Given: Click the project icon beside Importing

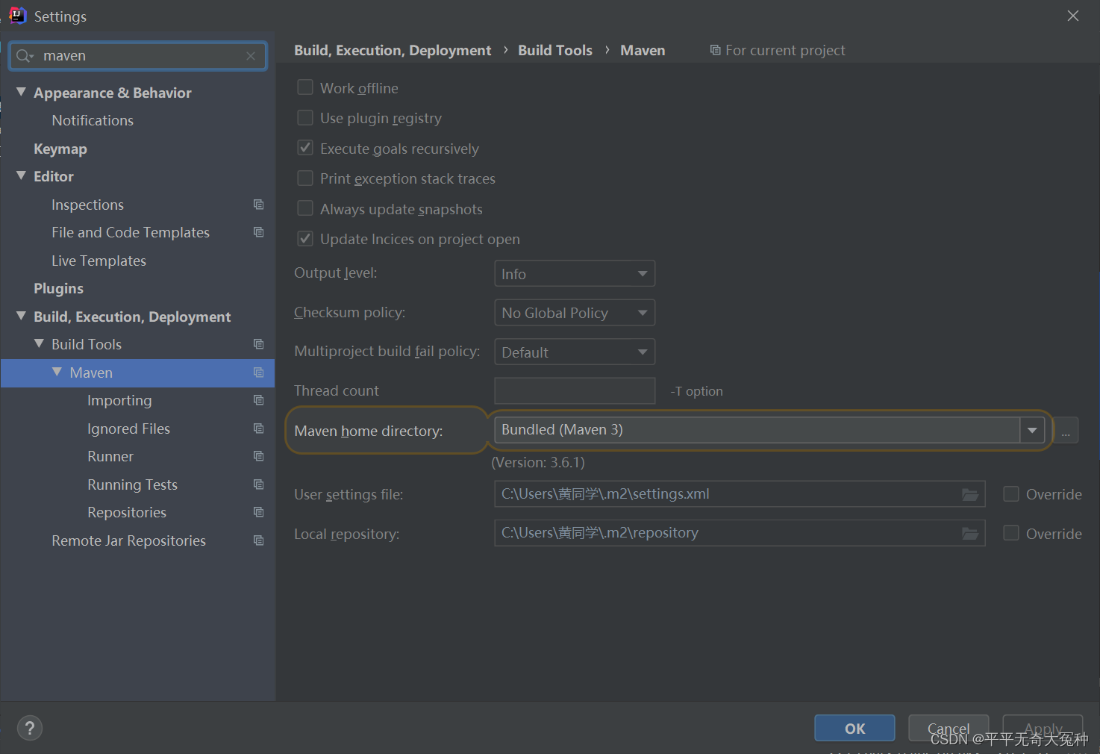Looking at the screenshot, I should (x=258, y=400).
